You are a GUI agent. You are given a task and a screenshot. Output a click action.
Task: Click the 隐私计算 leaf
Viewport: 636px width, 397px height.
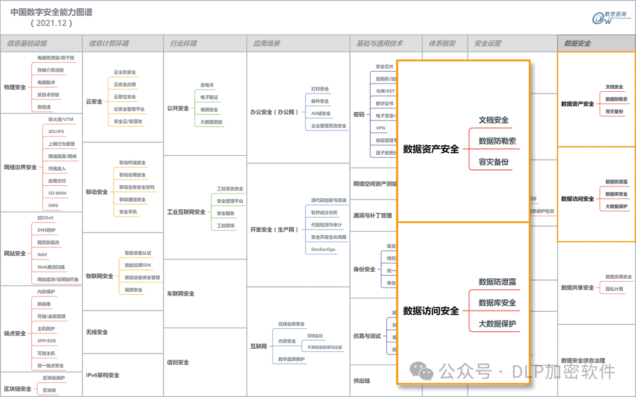click(x=614, y=289)
